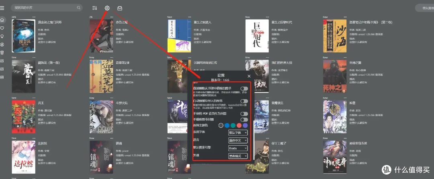Open 神级变身系统 book cover
The height and width of the screenshot is (179, 434).
tap(335, 157)
